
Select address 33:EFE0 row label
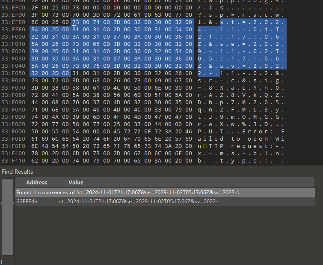pyautogui.click(x=13, y=22)
